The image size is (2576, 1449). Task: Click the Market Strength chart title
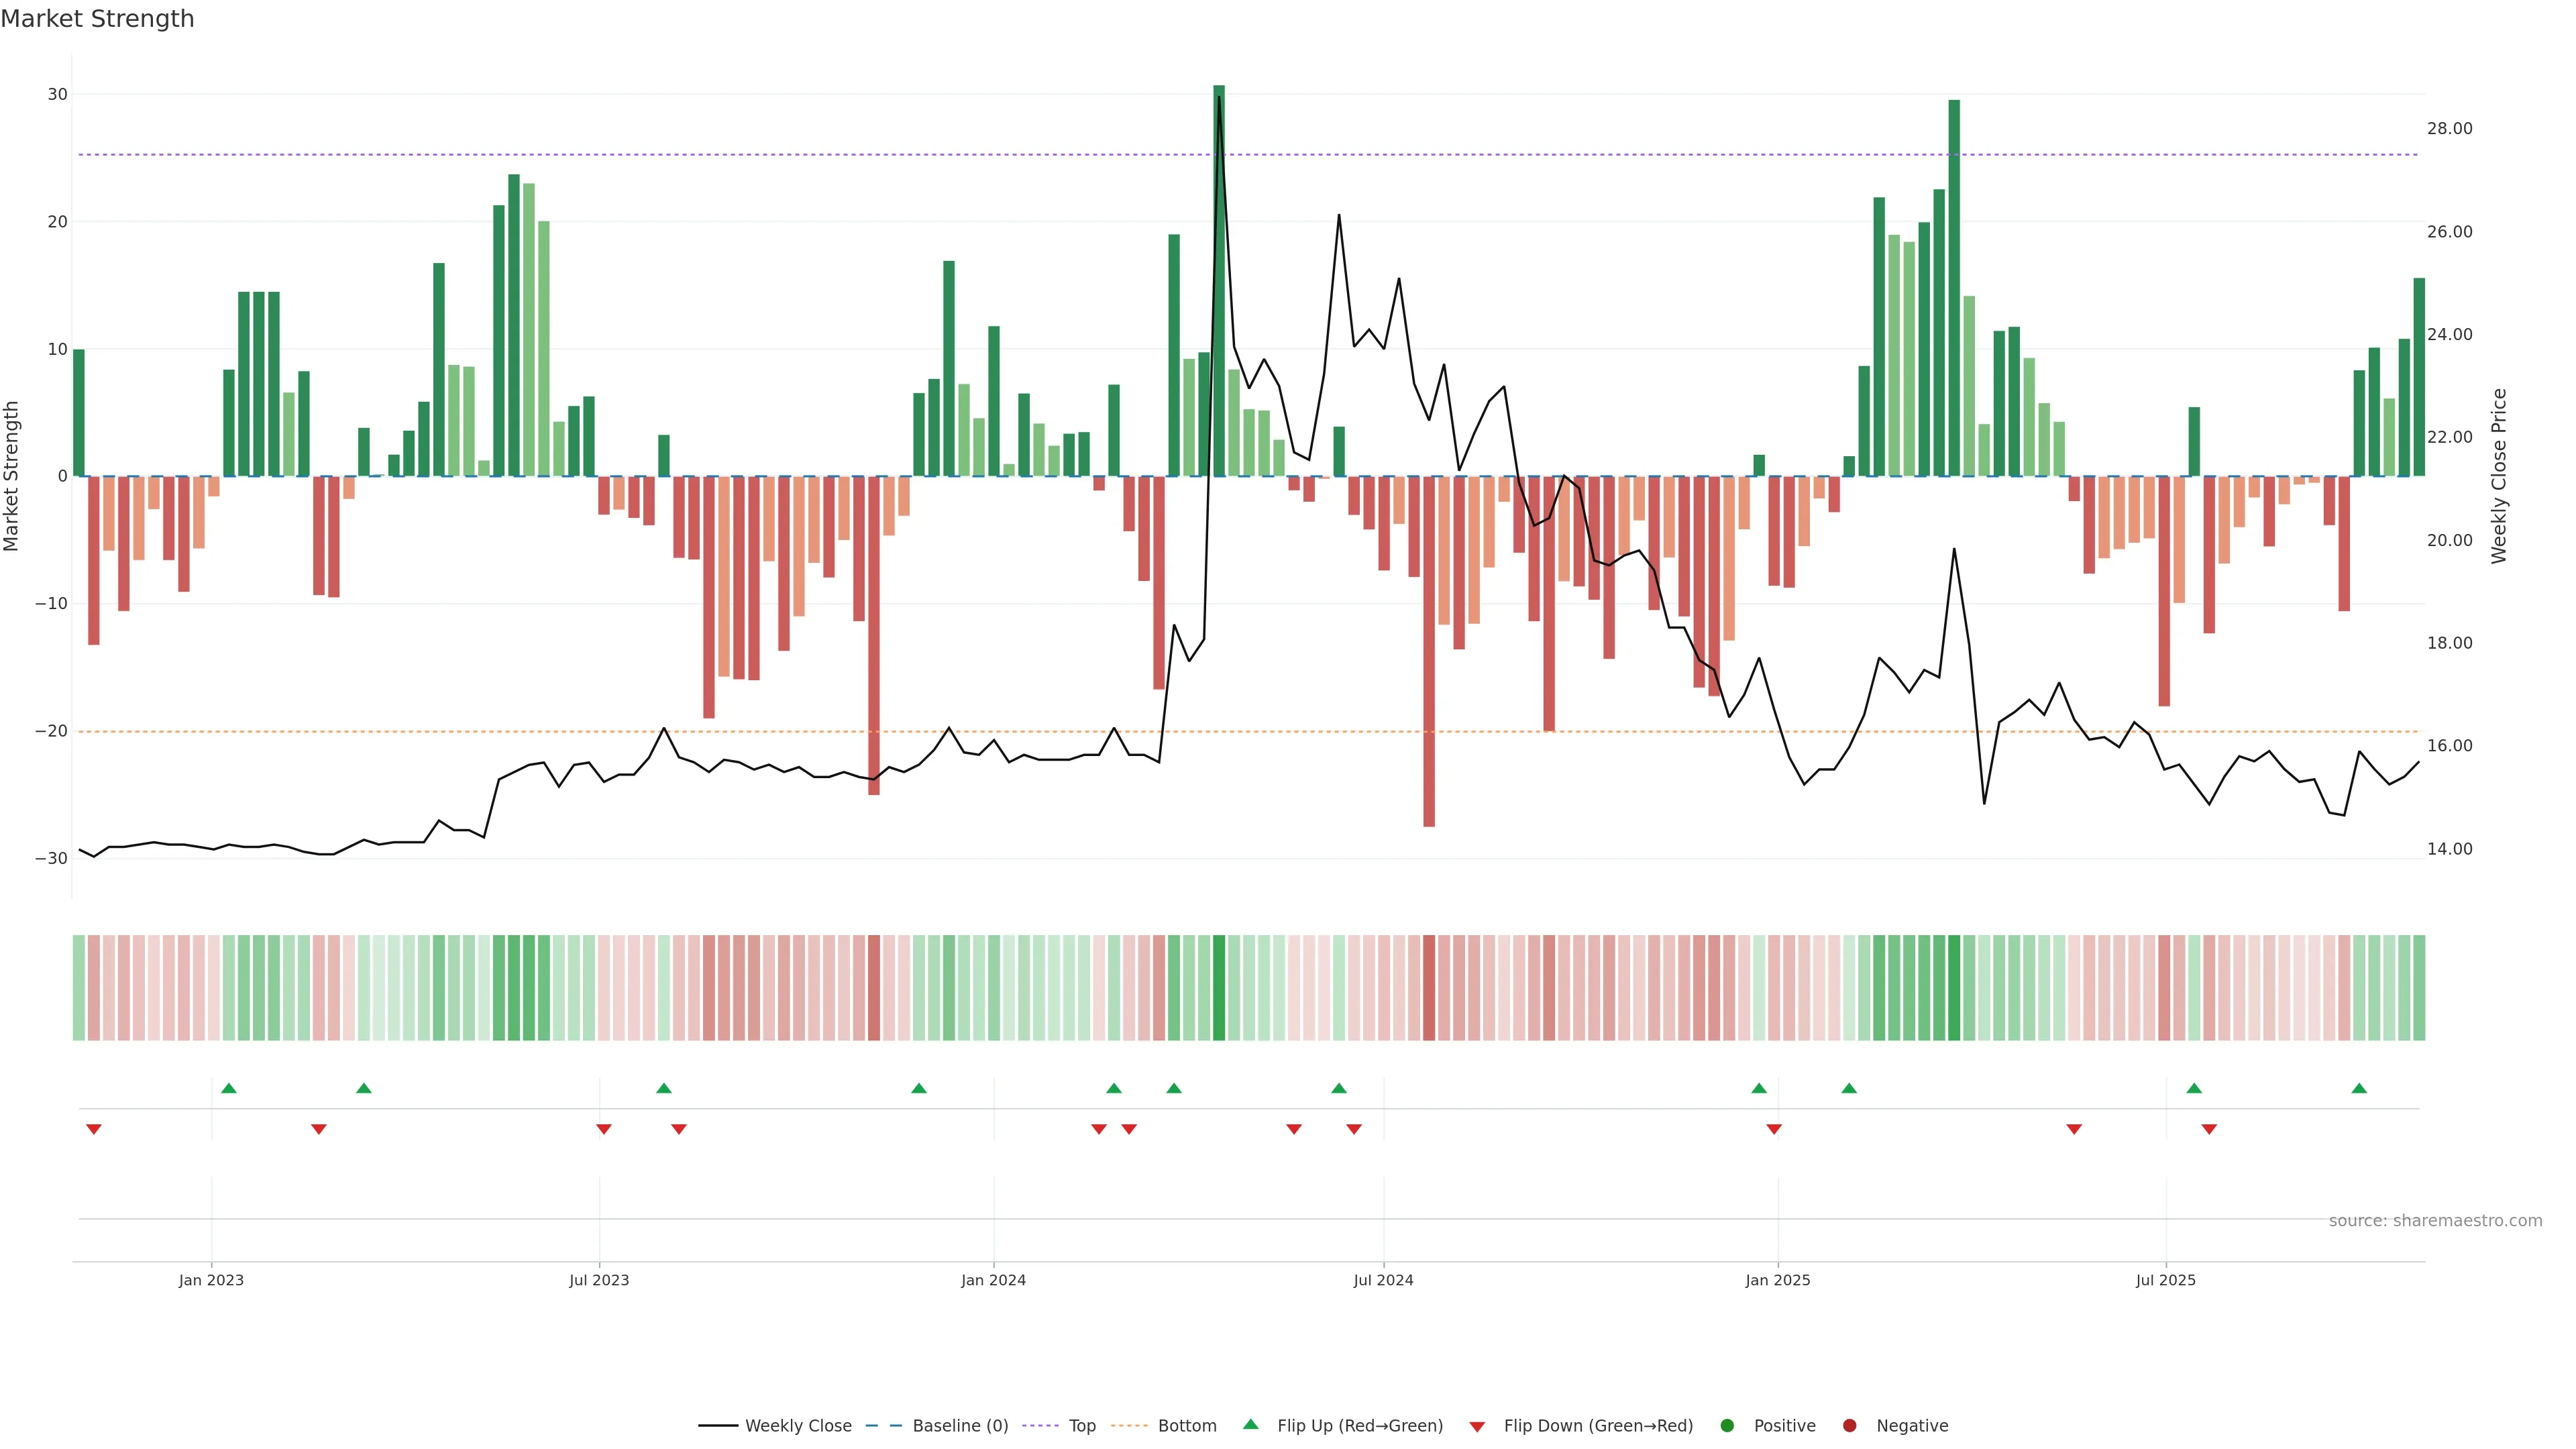coord(97,19)
